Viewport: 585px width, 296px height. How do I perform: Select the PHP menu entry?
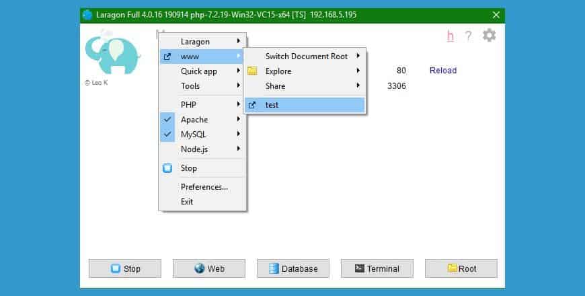click(x=202, y=105)
